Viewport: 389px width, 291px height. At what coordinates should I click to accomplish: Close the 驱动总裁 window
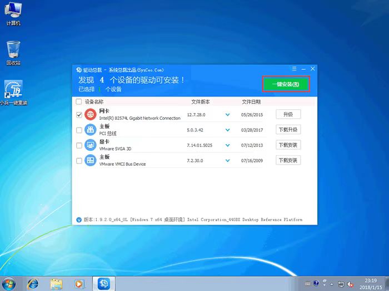tap(313, 69)
